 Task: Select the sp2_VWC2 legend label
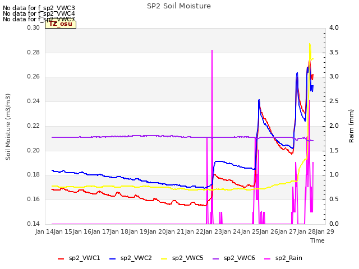click(x=136, y=258)
